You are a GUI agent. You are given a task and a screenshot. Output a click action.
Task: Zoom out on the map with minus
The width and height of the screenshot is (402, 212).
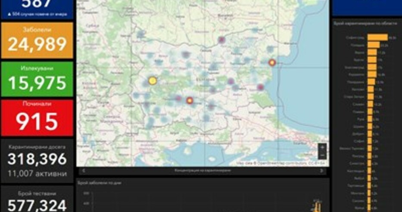point(322,155)
